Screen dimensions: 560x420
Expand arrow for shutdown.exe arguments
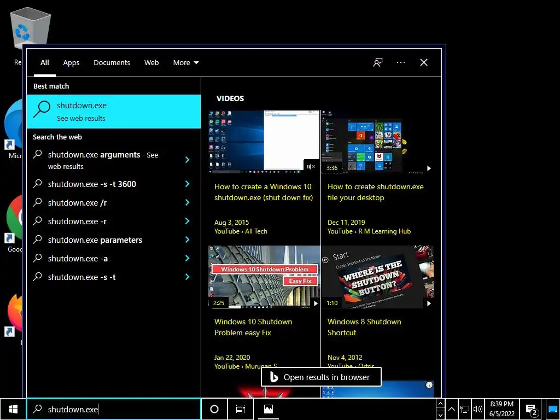[187, 160]
